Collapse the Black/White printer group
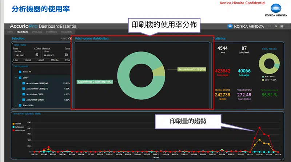 pyautogui.click(x=16, y=105)
